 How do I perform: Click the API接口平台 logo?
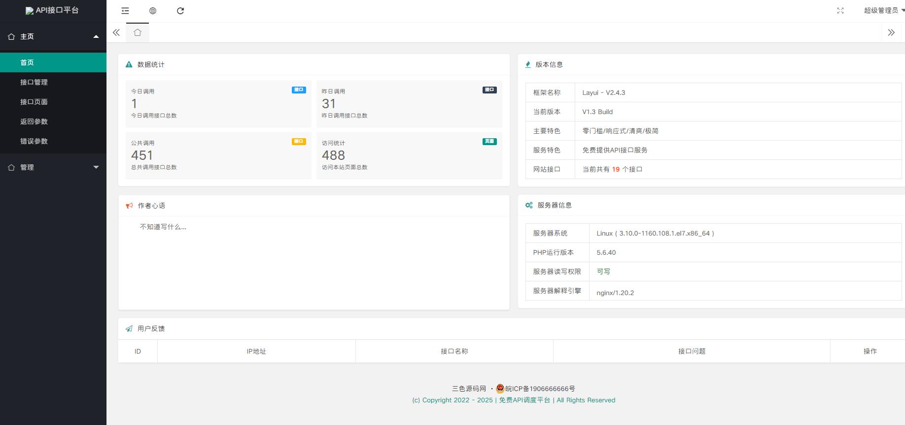53,10
